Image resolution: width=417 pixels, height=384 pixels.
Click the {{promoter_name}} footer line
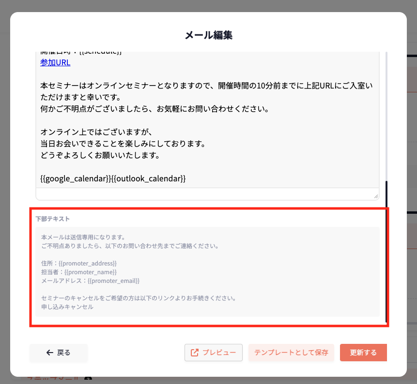tap(76, 272)
